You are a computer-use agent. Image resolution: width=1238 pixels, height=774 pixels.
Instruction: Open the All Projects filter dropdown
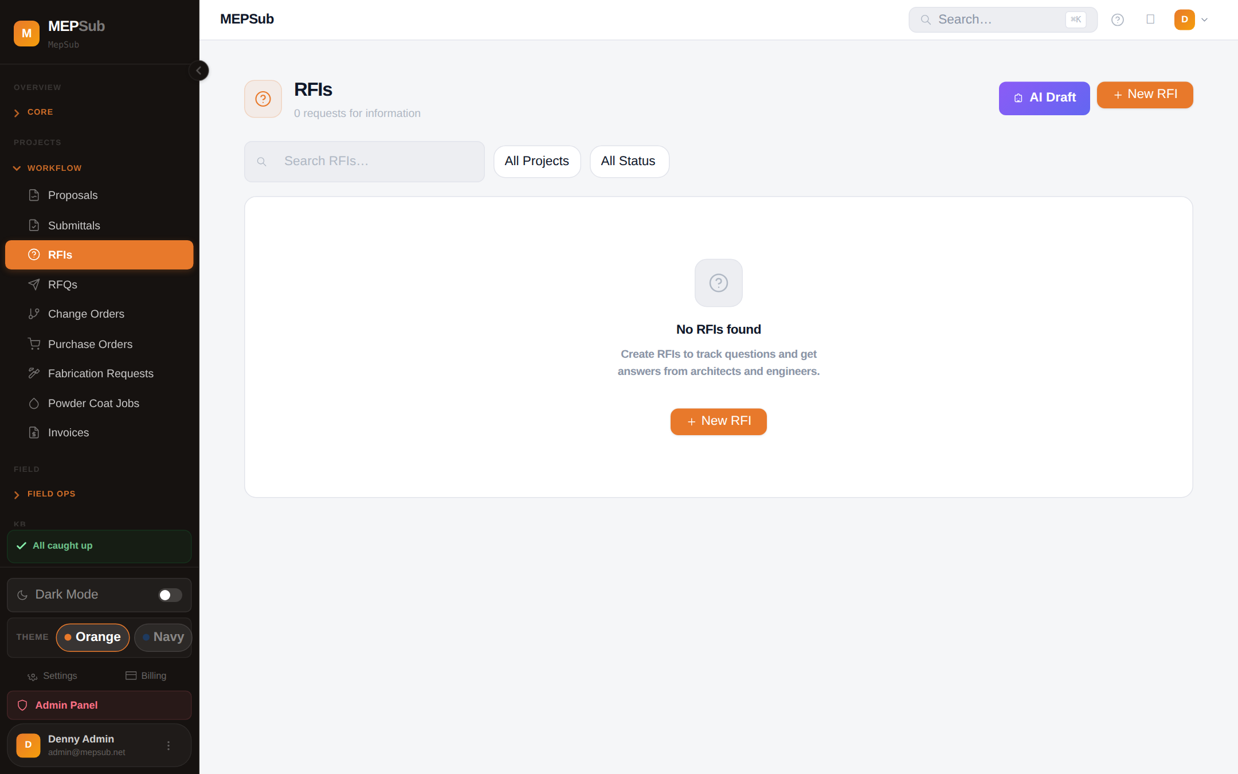[536, 161]
